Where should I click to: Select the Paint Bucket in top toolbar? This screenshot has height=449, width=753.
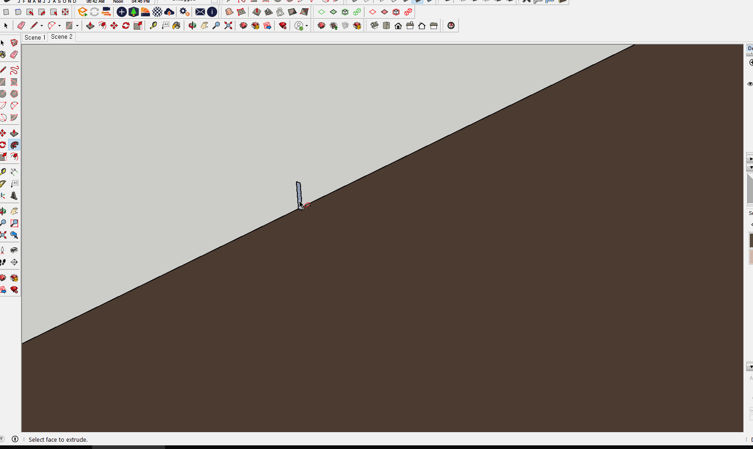coord(177,26)
